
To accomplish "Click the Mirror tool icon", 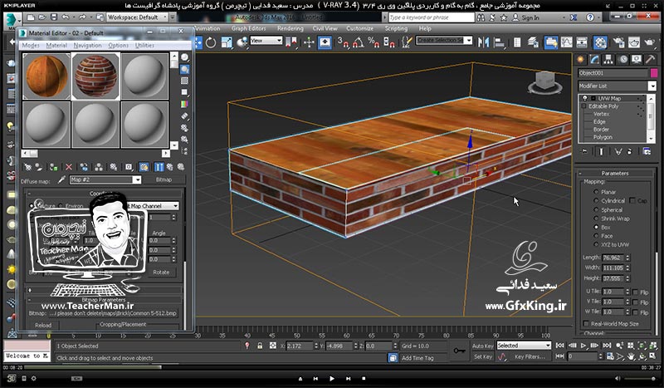I will [483, 42].
